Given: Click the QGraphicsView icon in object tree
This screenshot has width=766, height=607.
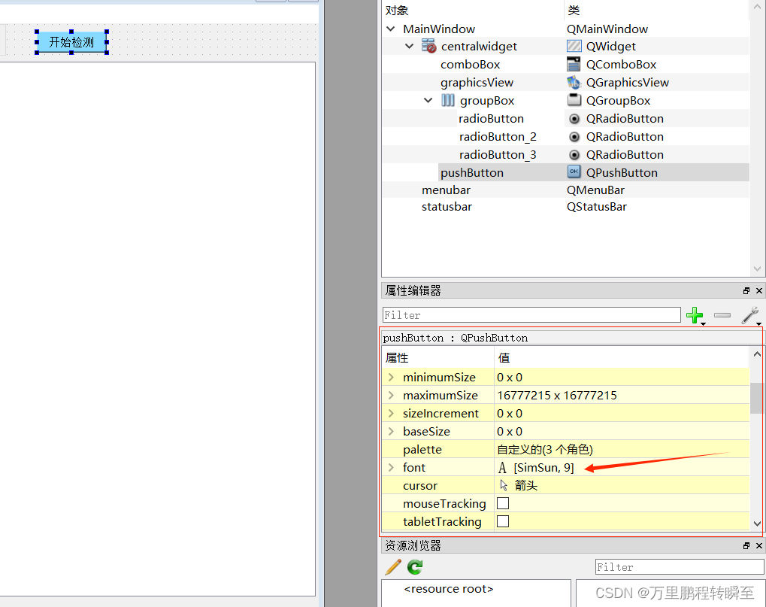Looking at the screenshot, I should point(574,82).
